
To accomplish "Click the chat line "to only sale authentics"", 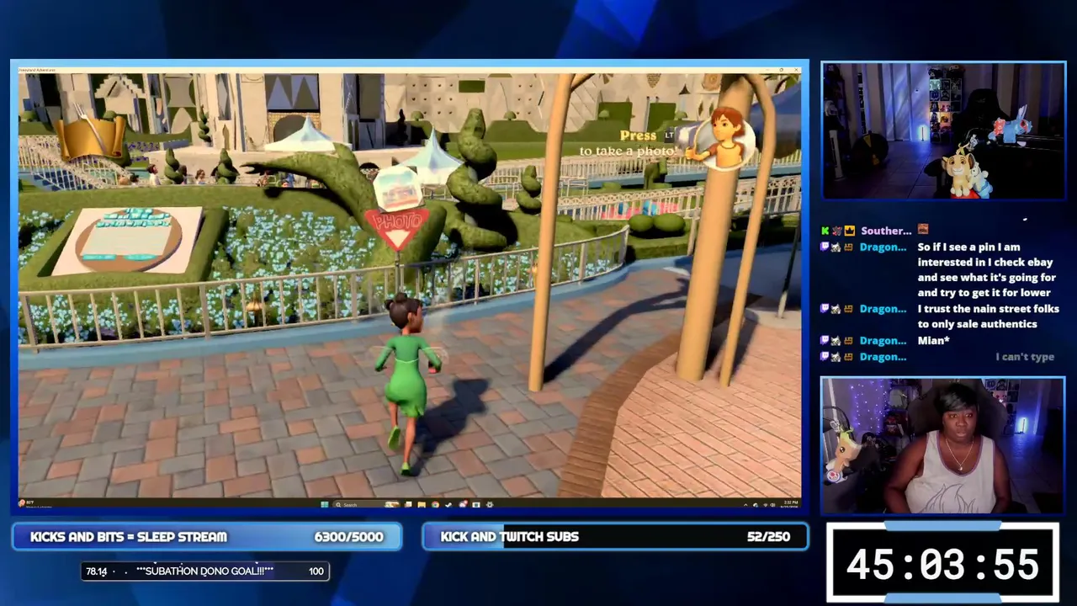I will tap(977, 324).
